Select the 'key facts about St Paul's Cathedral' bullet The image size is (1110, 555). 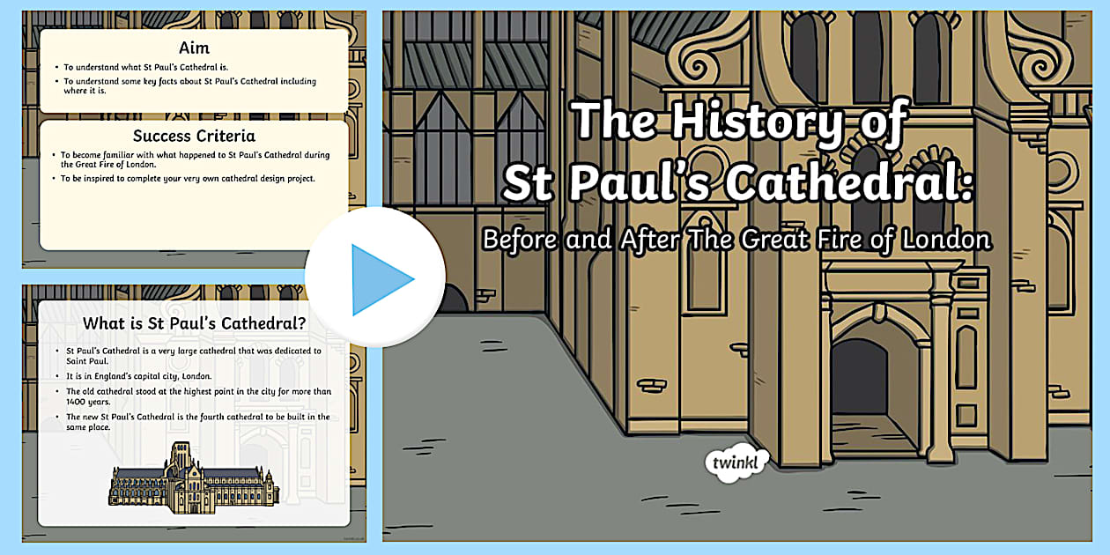pos(189,86)
